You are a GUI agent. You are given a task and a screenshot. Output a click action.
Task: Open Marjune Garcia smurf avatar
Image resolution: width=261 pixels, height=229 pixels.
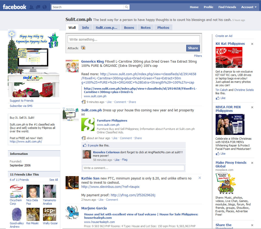pos(72,212)
